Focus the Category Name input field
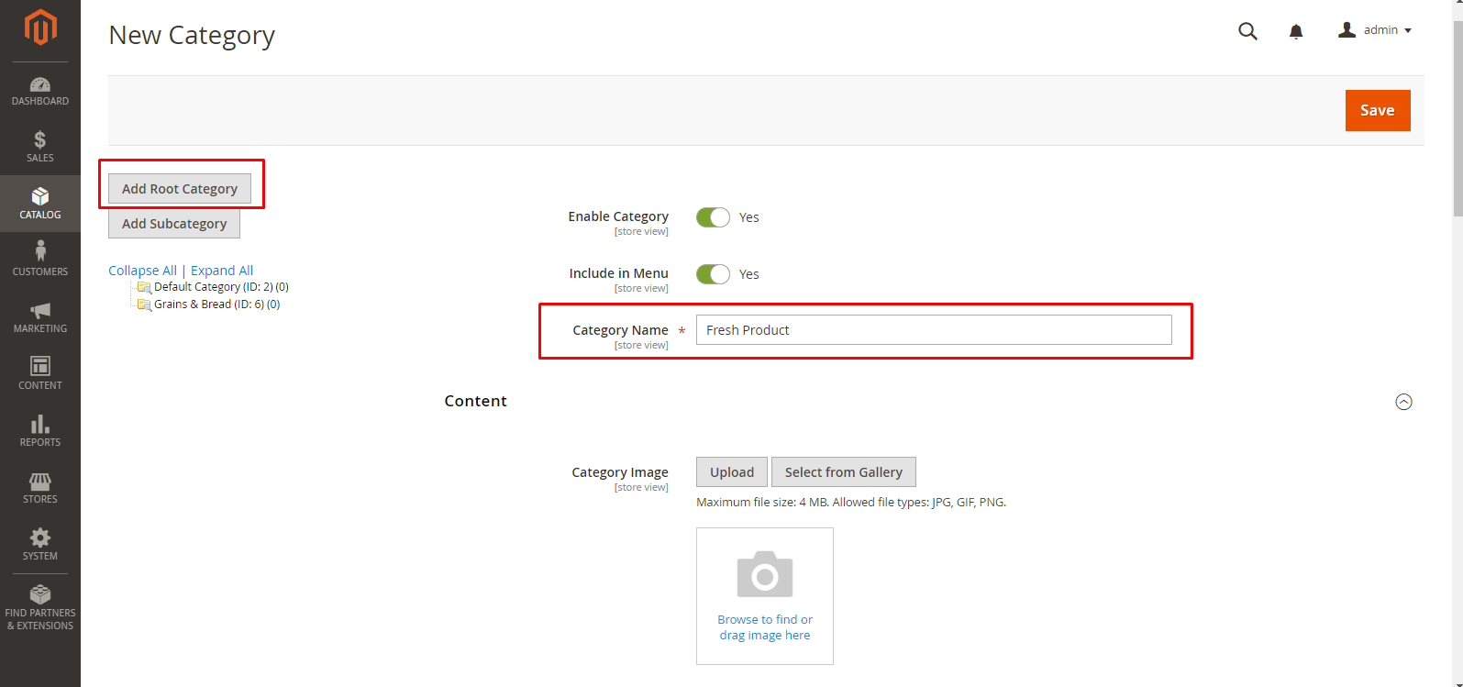 click(x=934, y=330)
